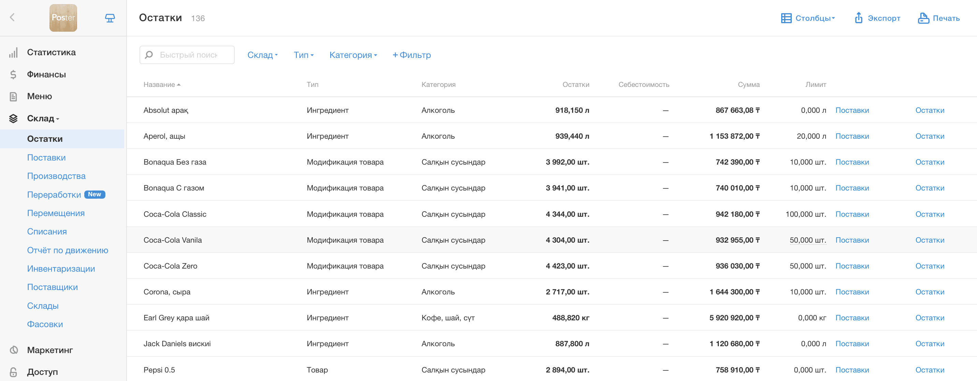Open Поставки link for Corona, сыра
This screenshot has height=381, width=977.
click(x=852, y=292)
